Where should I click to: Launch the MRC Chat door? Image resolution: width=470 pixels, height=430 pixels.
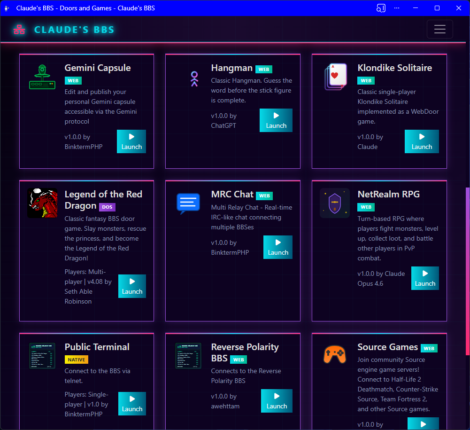(x=278, y=247)
